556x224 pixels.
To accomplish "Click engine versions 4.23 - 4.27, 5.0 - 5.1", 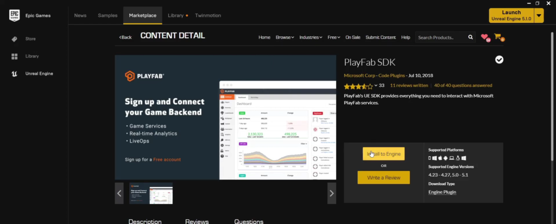I will click(x=448, y=175).
